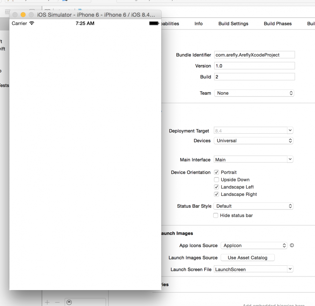Switch to the Build Phases tab
The height and width of the screenshot is (306, 315).
click(278, 24)
